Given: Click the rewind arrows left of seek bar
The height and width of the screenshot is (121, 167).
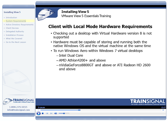Looking at the screenshot, I should pos(38,110).
